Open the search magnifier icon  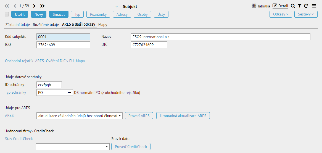click(x=293, y=6)
